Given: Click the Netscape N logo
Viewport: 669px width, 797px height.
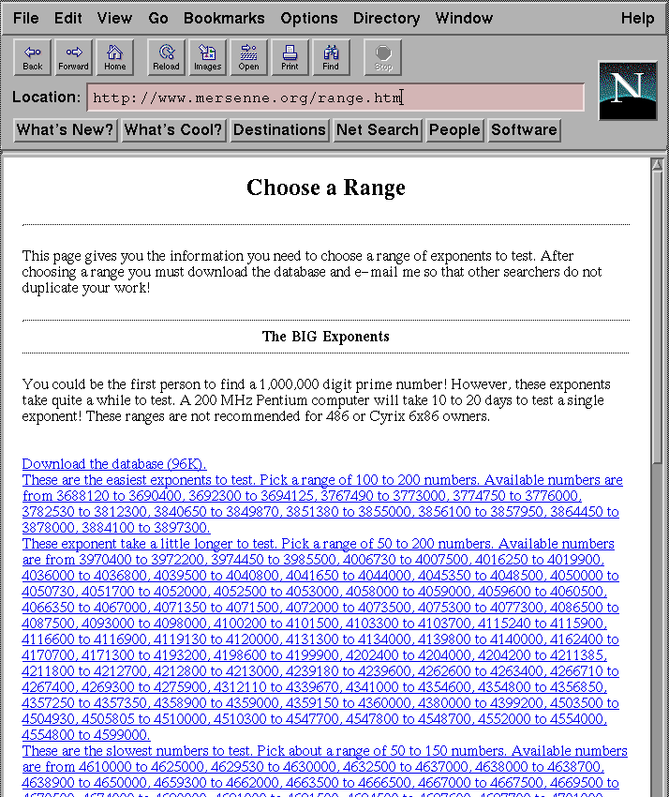Looking at the screenshot, I should pos(627,90).
